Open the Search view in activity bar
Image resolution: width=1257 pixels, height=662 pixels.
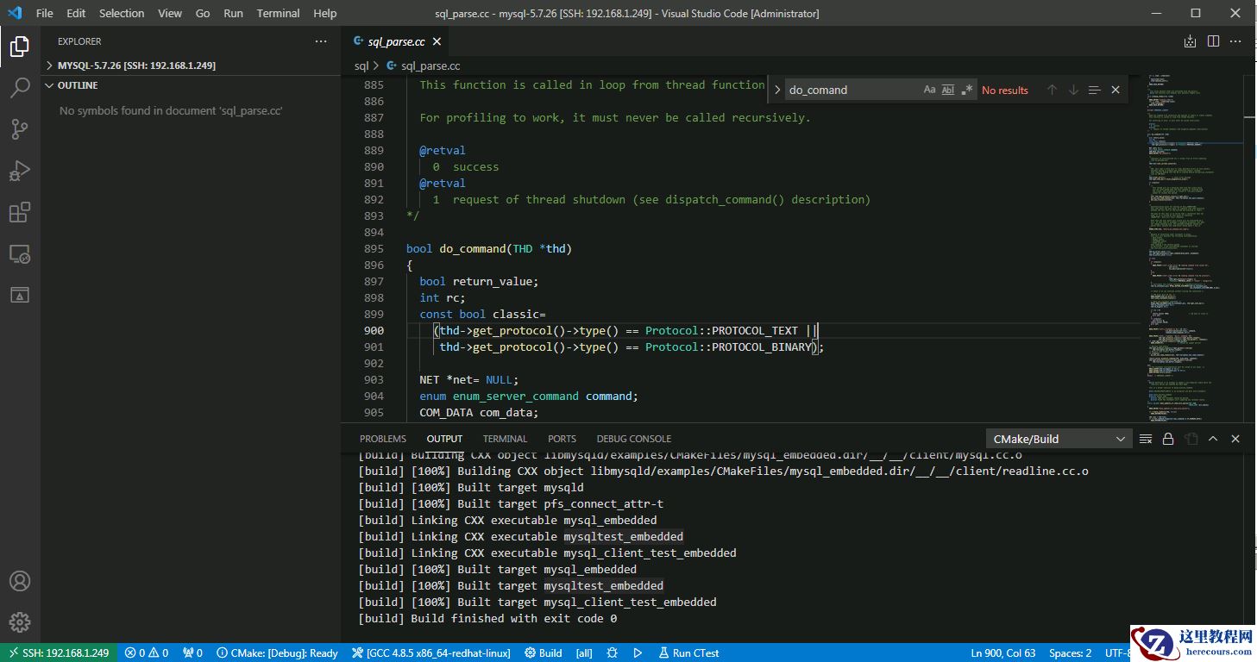pos(20,88)
